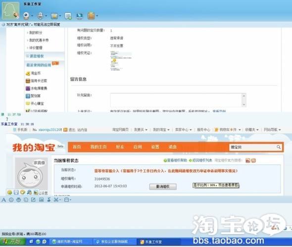Click the 我的淘宝 logo
This screenshot has width=292, height=247.
pyautogui.click(x=34, y=147)
